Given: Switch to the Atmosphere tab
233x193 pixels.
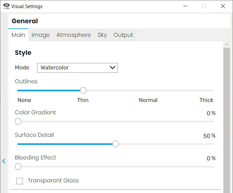Looking at the screenshot, I should (x=74, y=35).
